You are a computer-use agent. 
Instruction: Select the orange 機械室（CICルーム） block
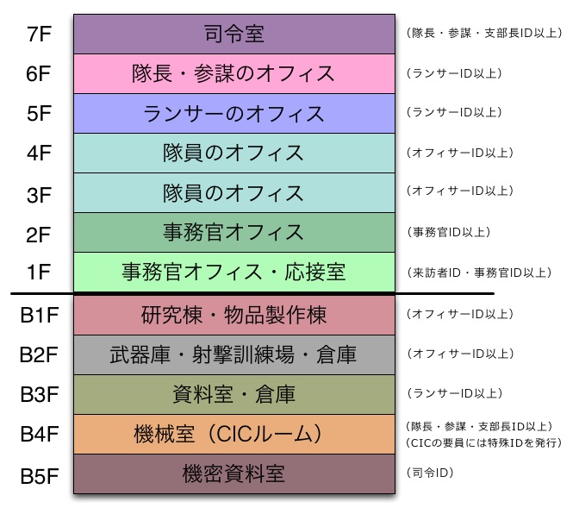234,434
